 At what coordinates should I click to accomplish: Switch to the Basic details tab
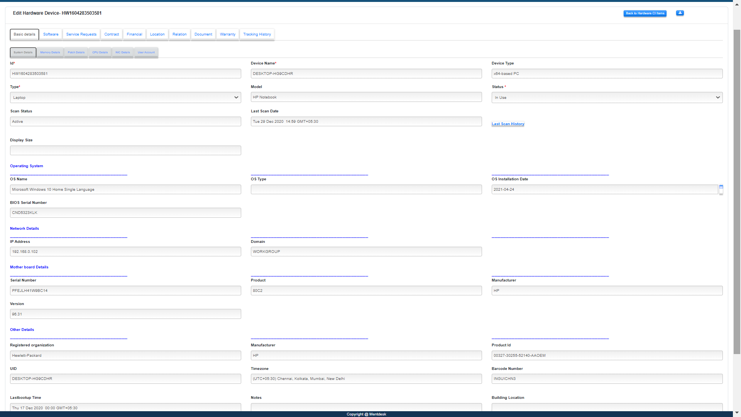tap(24, 34)
